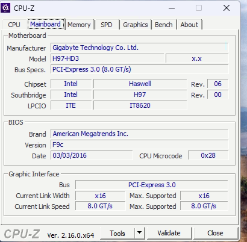Screen dimensions: 247x242
Task: Open the Memory tab
Action: point(79,25)
